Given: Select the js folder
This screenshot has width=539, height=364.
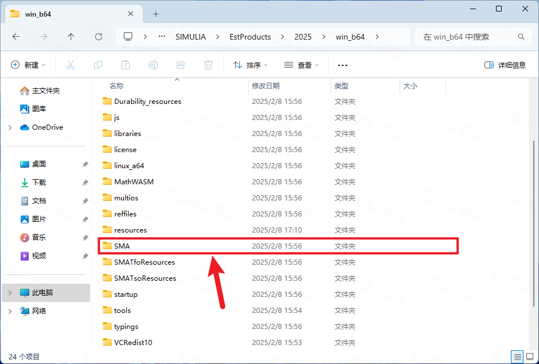Looking at the screenshot, I should 111,118.
